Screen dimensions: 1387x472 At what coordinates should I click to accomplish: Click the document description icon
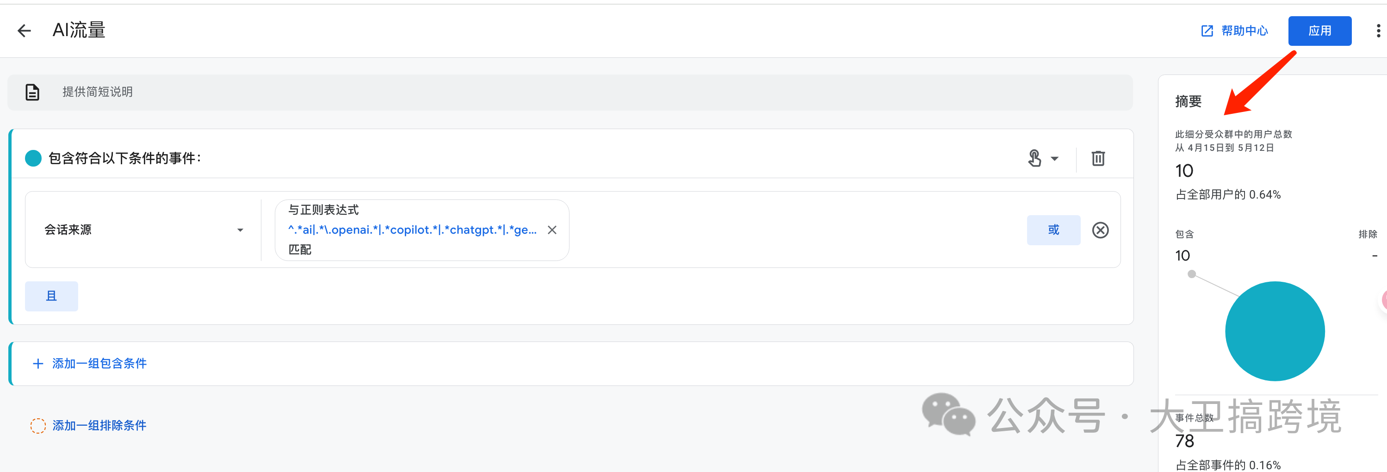point(32,92)
